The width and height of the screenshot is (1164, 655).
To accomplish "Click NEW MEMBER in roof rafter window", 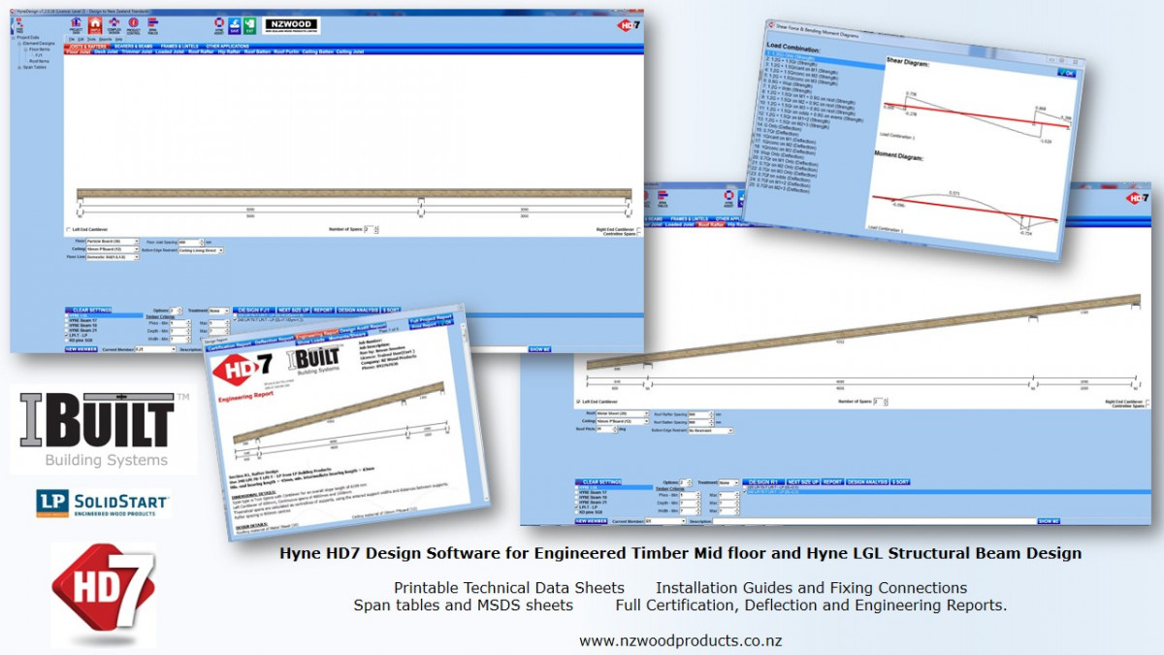I will click(592, 521).
